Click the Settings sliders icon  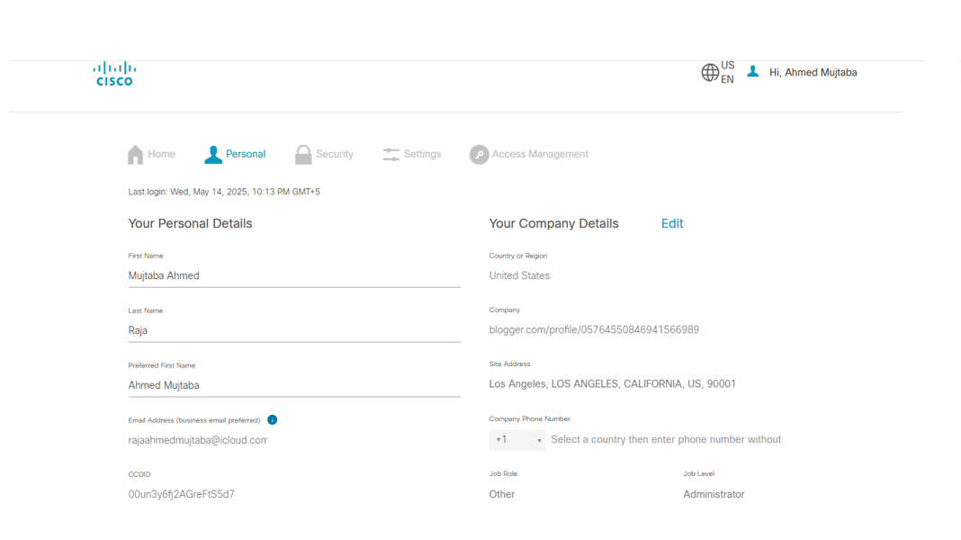point(391,155)
